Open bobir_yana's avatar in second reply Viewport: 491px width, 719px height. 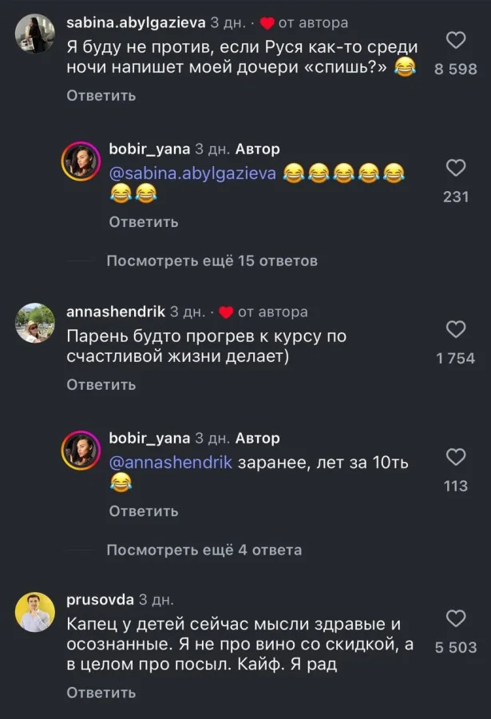(x=81, y=452)
